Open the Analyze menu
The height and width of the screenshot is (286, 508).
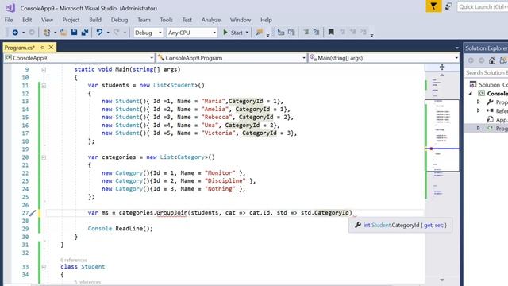pyautogui.click(x=211, y=20)
